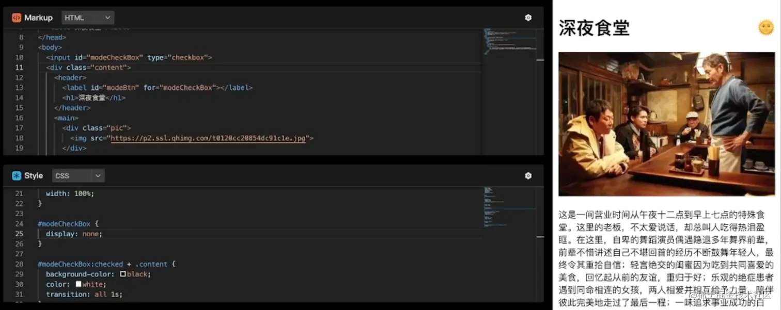Viewport: 781px width, 310px height.
Task: Click the Style panel title label
Action: 34,176
